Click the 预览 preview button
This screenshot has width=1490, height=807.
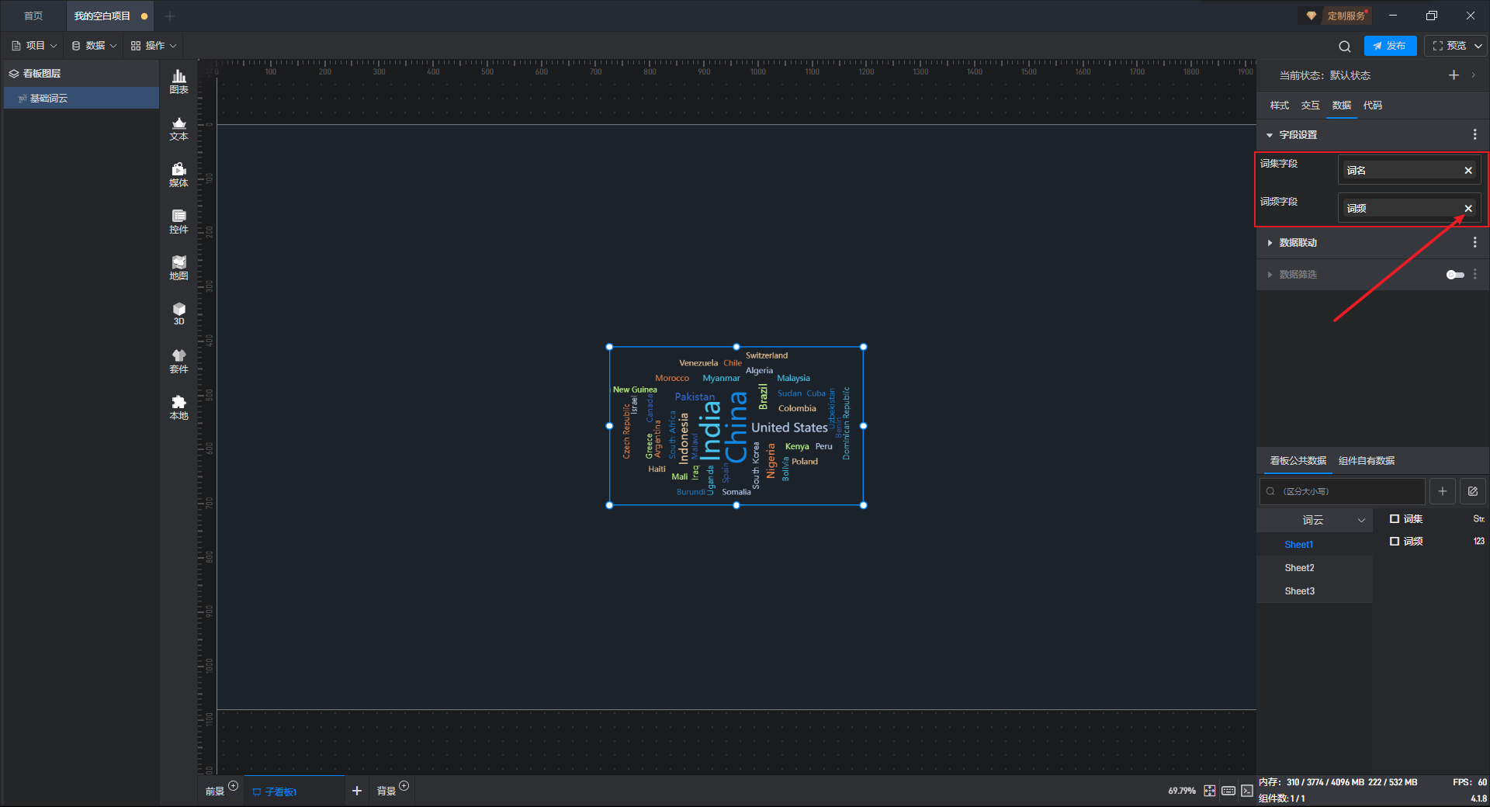click(x=1448, y=46)
